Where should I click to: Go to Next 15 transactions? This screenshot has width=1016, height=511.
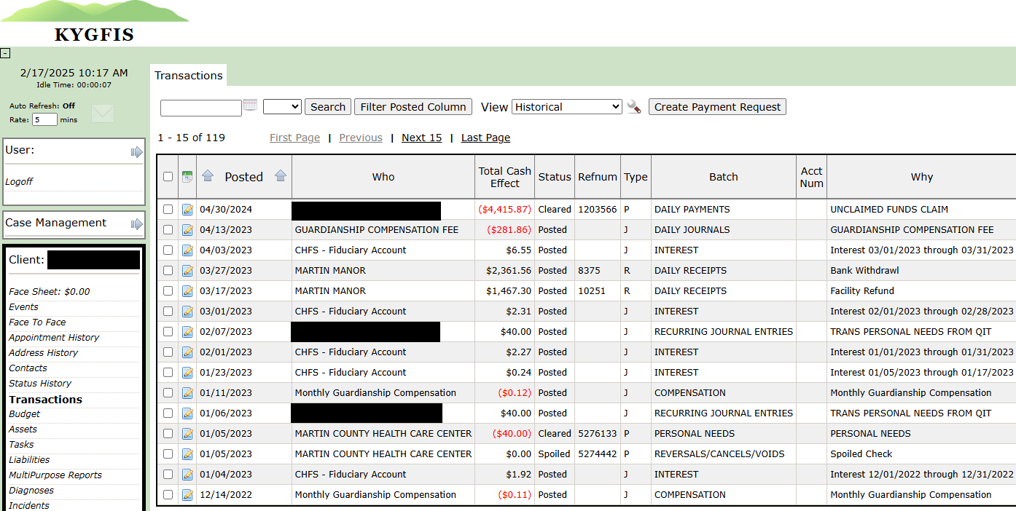pos(422,138)
